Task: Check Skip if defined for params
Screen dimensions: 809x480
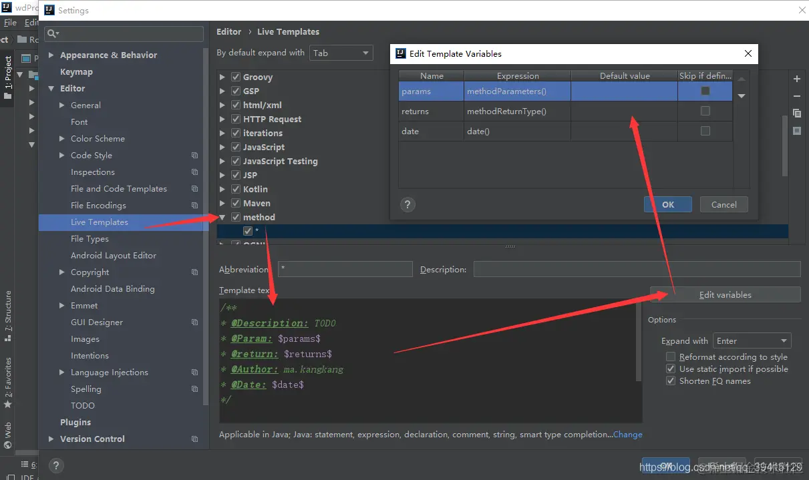Action: click(705, 91)
